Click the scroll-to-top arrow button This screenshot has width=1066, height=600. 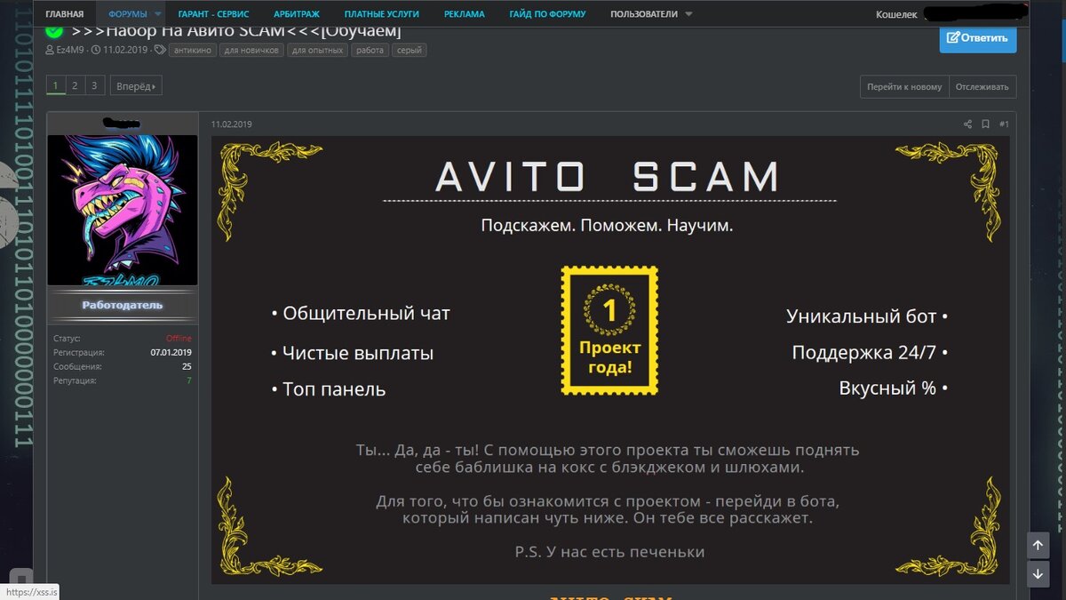point(1037,544)
